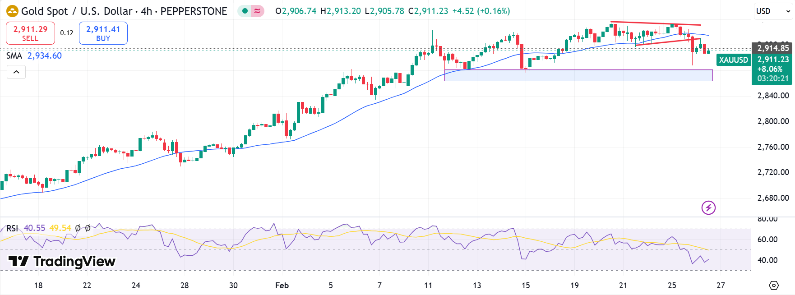The image size is (795, 295).
Task: Open the USD currency dropdown
Action: pos(774,11)
